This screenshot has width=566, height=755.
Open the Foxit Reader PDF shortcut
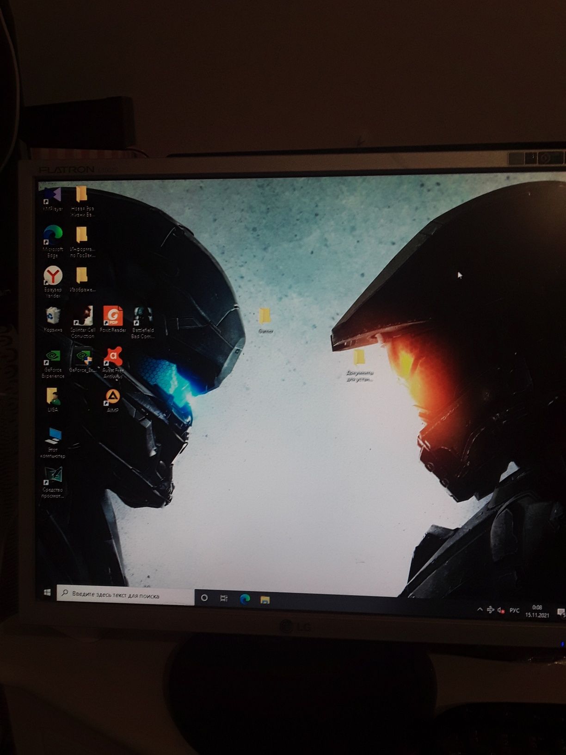tap(113, 319)
